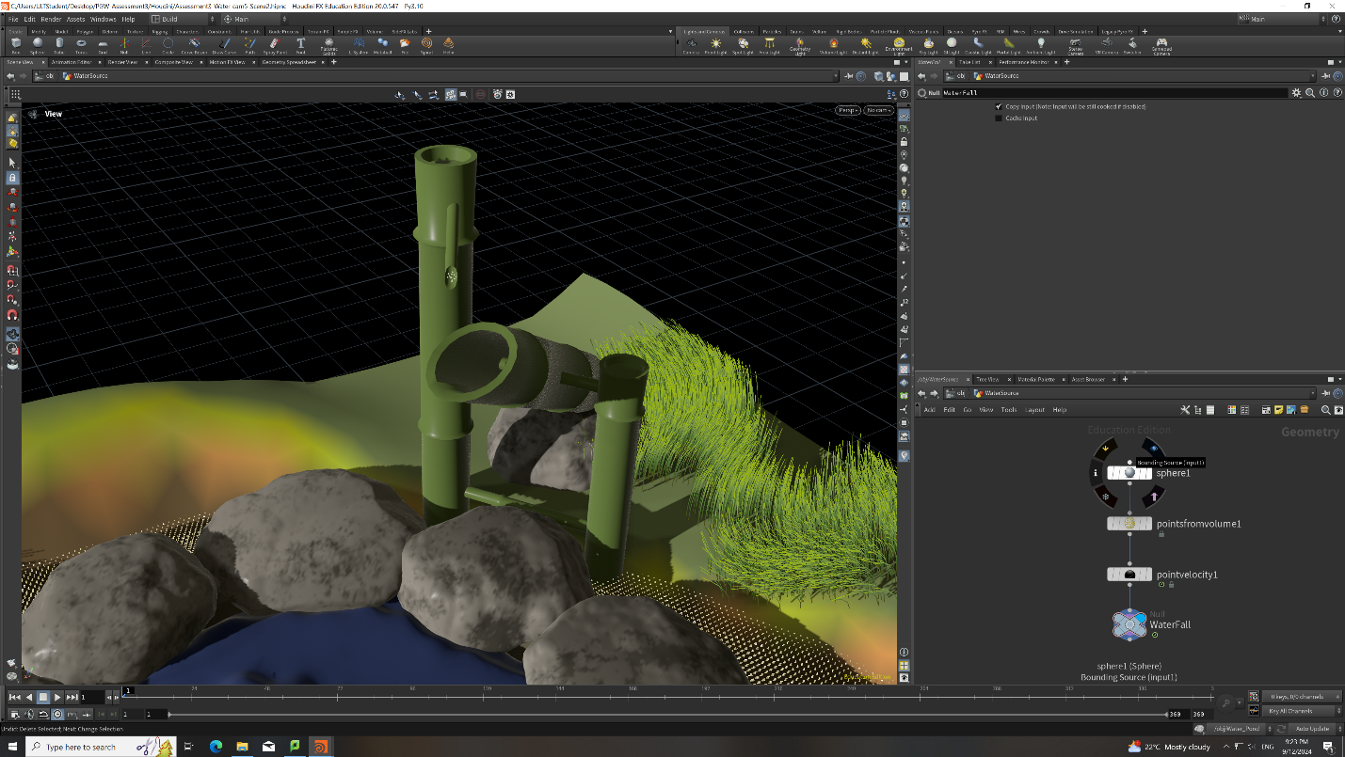Select the pointvelocity1 node
The width and height of the screenshot is (1345, 757).
[1129, 575]
